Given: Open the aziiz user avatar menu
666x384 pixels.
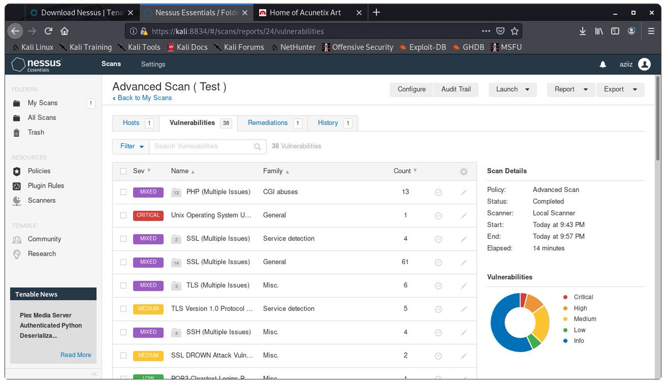Looking at the screenshot, I should click(x=644, y=64).
